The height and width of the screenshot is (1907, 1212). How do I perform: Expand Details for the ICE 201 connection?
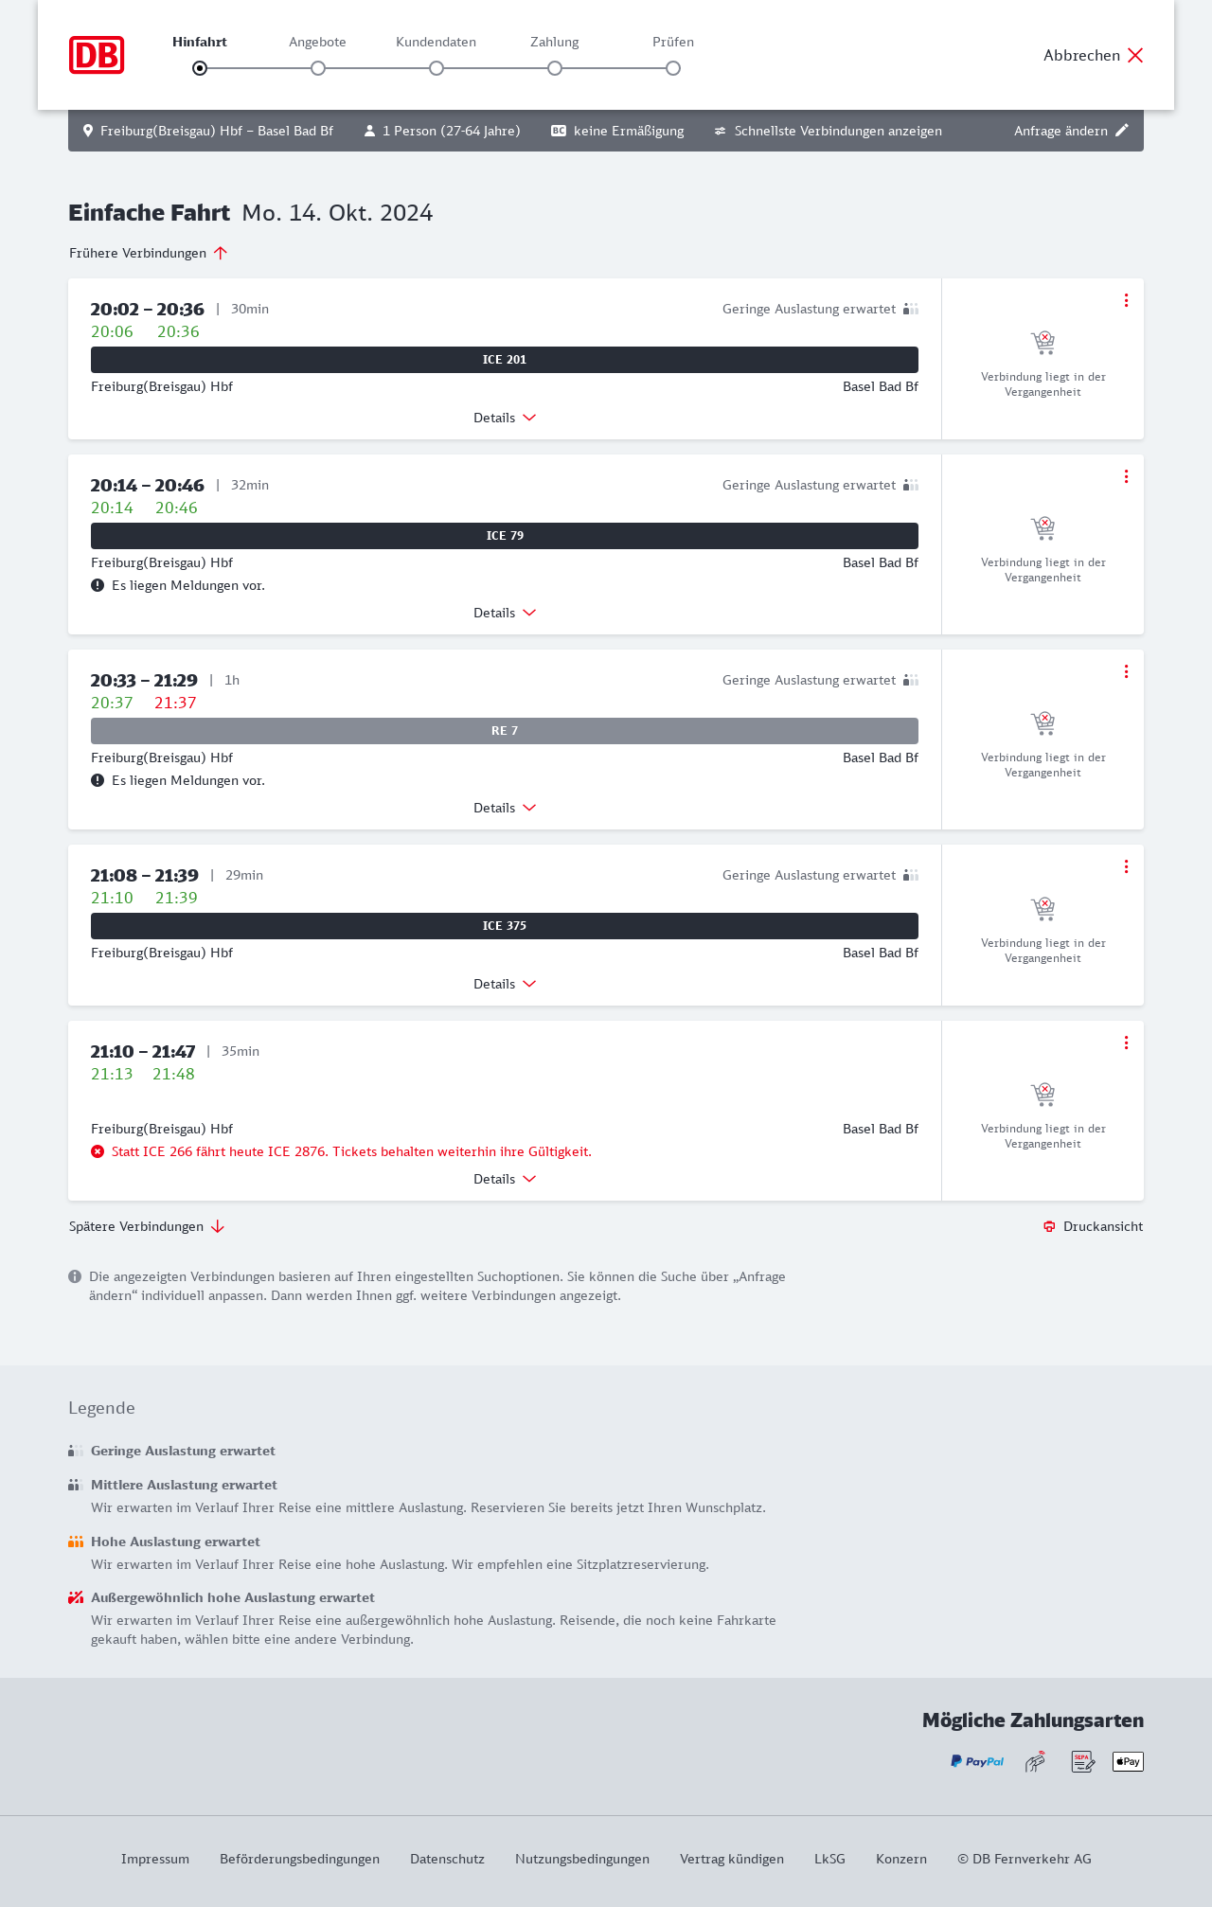504,418
